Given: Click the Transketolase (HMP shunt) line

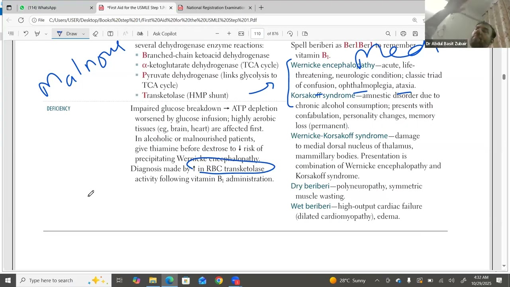Looking at the screenshot, I should (185, 95).
